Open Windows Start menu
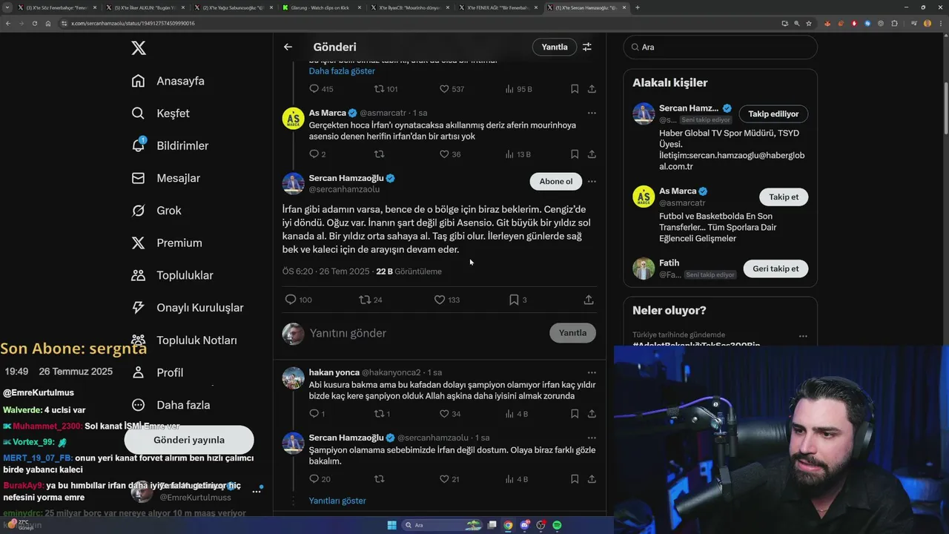The height and width of the screenshot is (534, 949). [391, 525]
